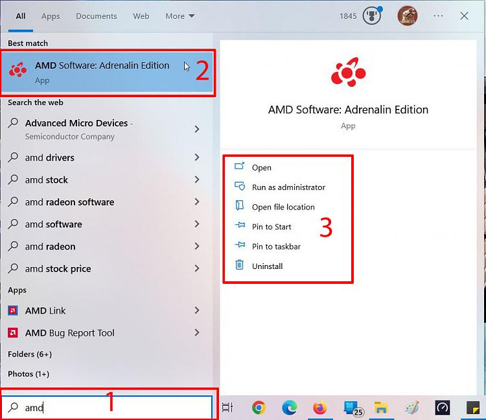This screenshot has width=486, height=420.
Task: Click the search icon beside amd drivers
Action: (x=13, y=157)
